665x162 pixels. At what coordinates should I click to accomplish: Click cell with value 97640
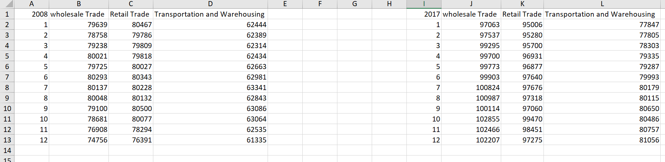point(523,77)
